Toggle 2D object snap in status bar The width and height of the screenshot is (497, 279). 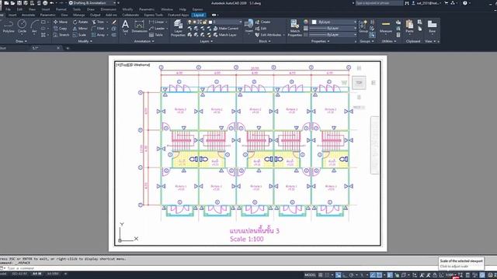tap(380, 275)
